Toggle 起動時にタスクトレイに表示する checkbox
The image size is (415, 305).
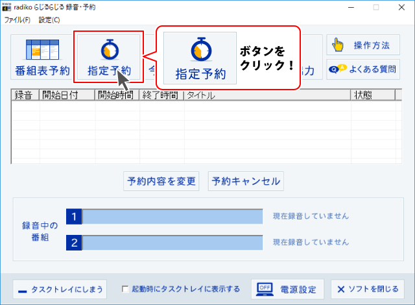pyautogui.click(x=125, y=289)
